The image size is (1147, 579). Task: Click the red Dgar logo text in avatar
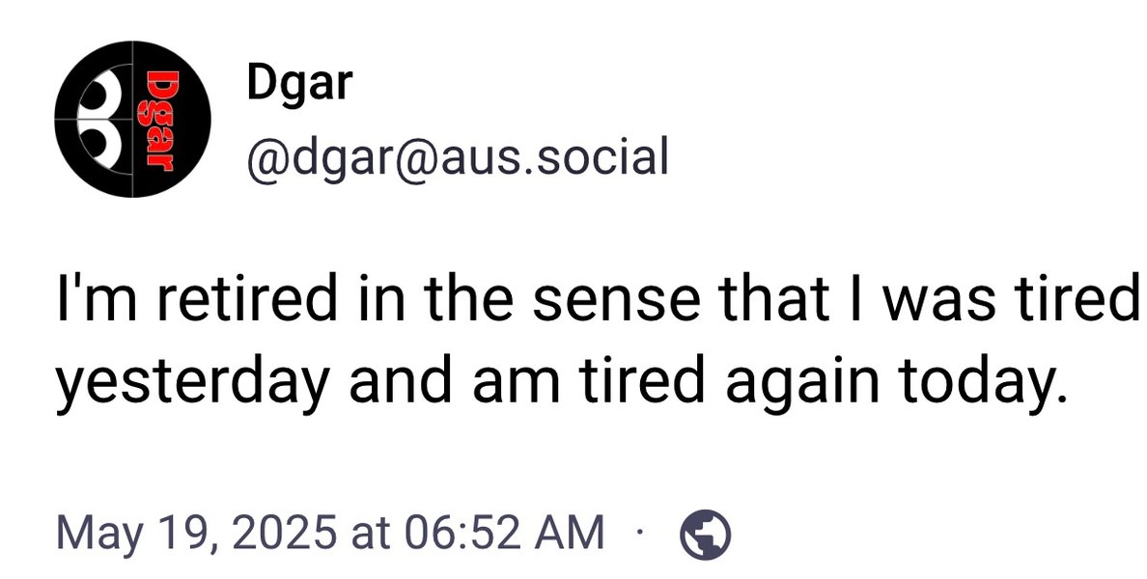tap(155, 121)
